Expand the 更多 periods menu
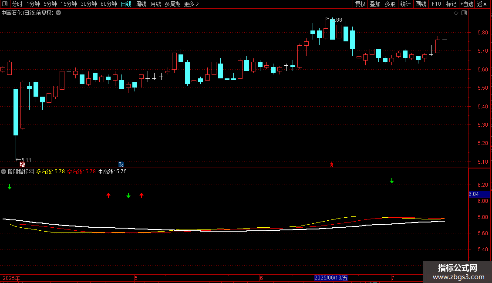The height and width of the screenshot is (283, 492). 192,4
